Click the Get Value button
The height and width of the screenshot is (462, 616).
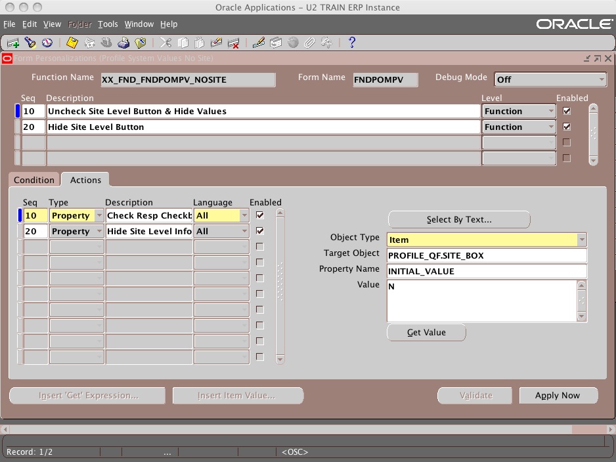coord(426,333)
